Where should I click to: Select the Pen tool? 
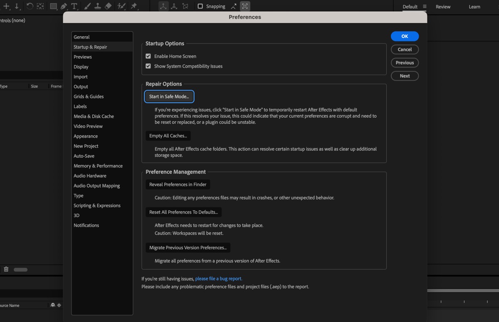[x=64, y=6]
